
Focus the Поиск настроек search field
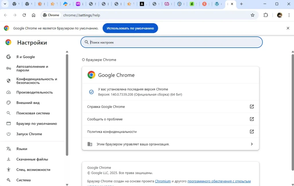[x=172, y=42]
